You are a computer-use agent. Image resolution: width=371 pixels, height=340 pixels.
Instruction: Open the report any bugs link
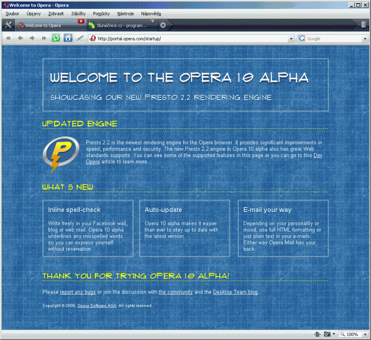point(78,292)
